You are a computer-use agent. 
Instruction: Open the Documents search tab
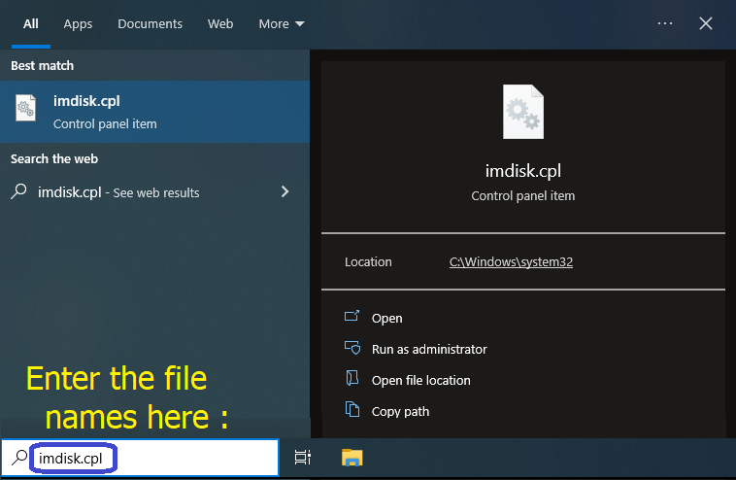click(150, 24)
